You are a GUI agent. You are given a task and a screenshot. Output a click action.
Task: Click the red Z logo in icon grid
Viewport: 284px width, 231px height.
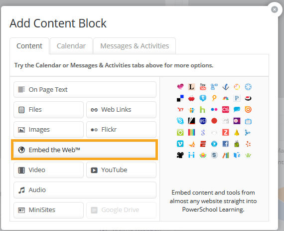click(x=226, y=132)
